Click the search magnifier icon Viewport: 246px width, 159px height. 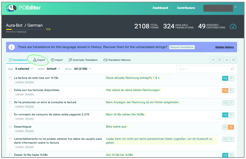pyautogui.click(x=232, y=69)
